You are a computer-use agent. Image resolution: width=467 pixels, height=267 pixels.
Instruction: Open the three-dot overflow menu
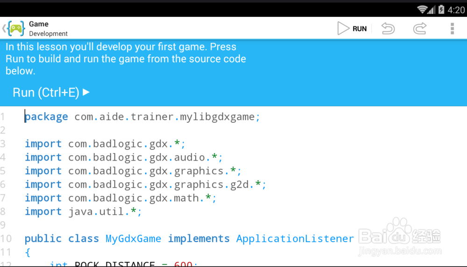pos(452,28)
